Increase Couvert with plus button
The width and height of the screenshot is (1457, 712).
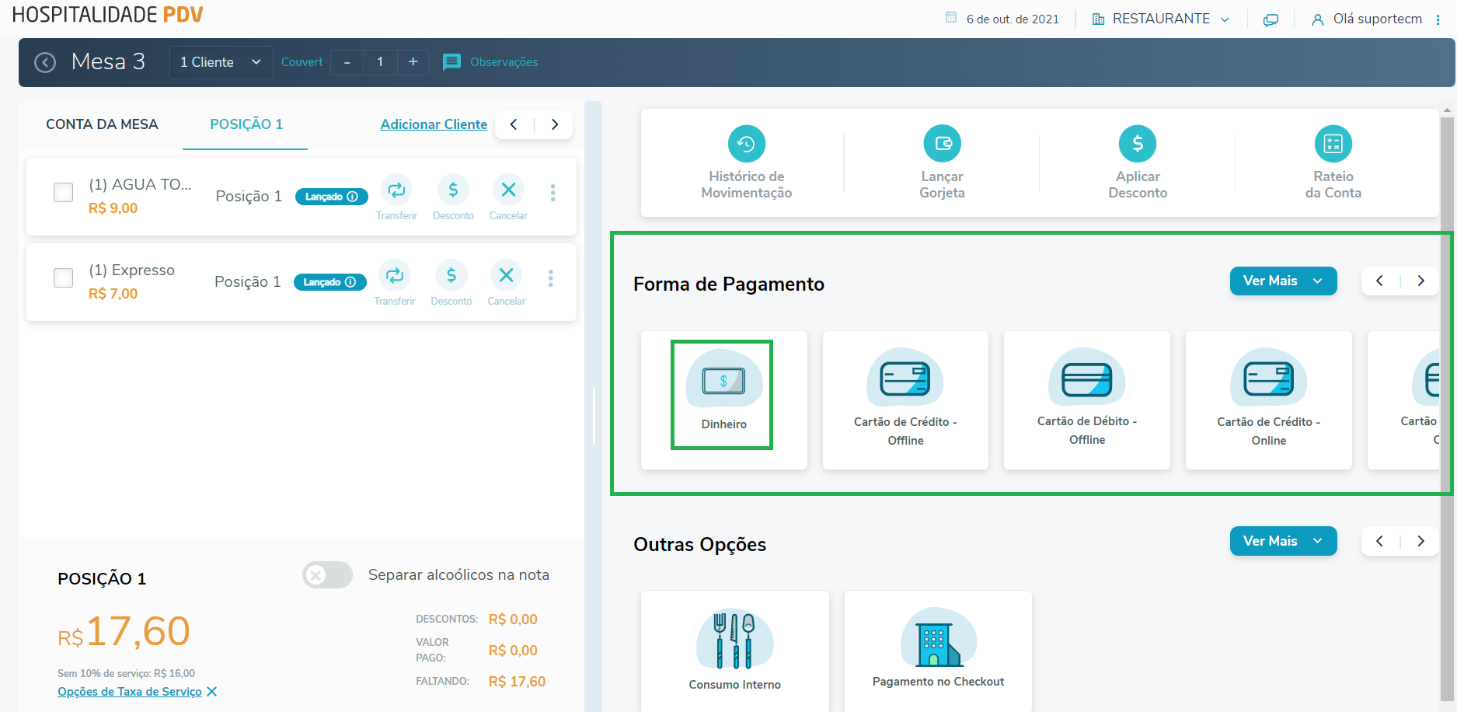pyautogui.click(x=413, y=62)
